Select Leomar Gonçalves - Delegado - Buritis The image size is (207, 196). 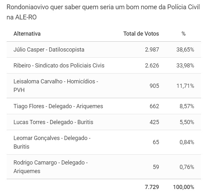(x=52, y=142)
